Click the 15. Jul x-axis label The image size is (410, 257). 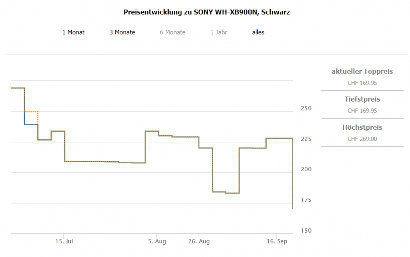point(64,241)
